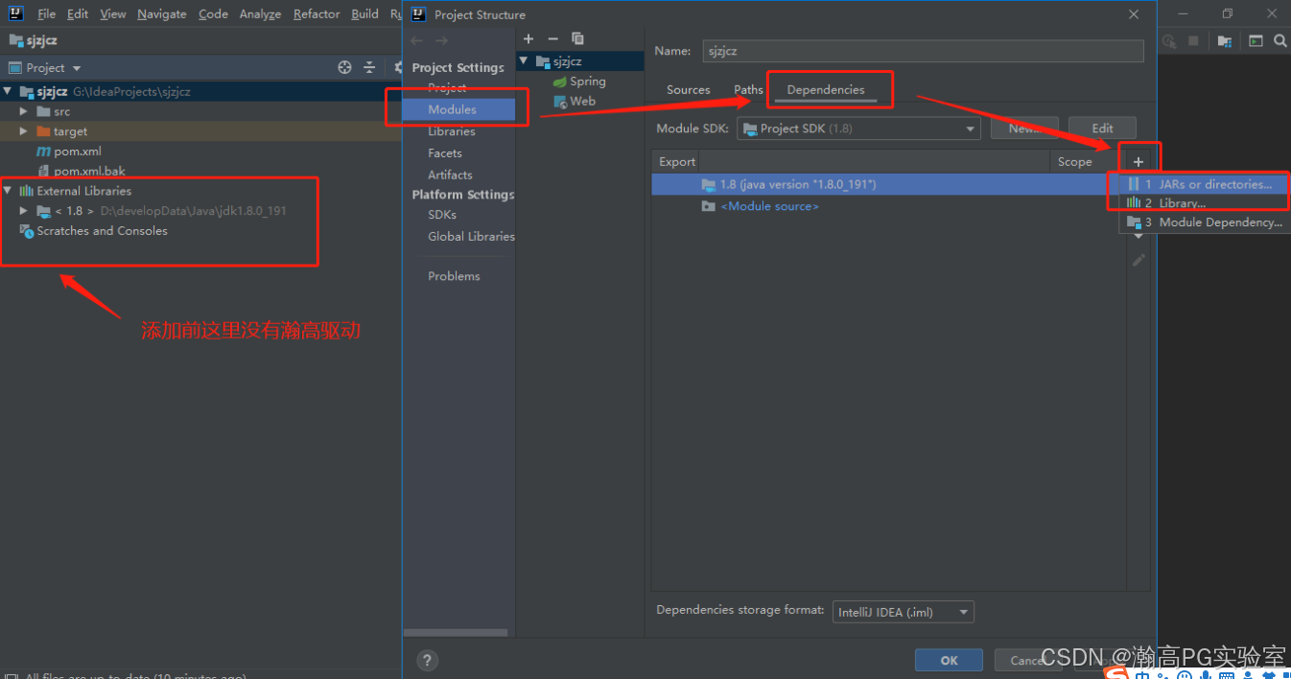Open the File menu
This screenshot has height=679, width=1291.
(x=46, y=13)
